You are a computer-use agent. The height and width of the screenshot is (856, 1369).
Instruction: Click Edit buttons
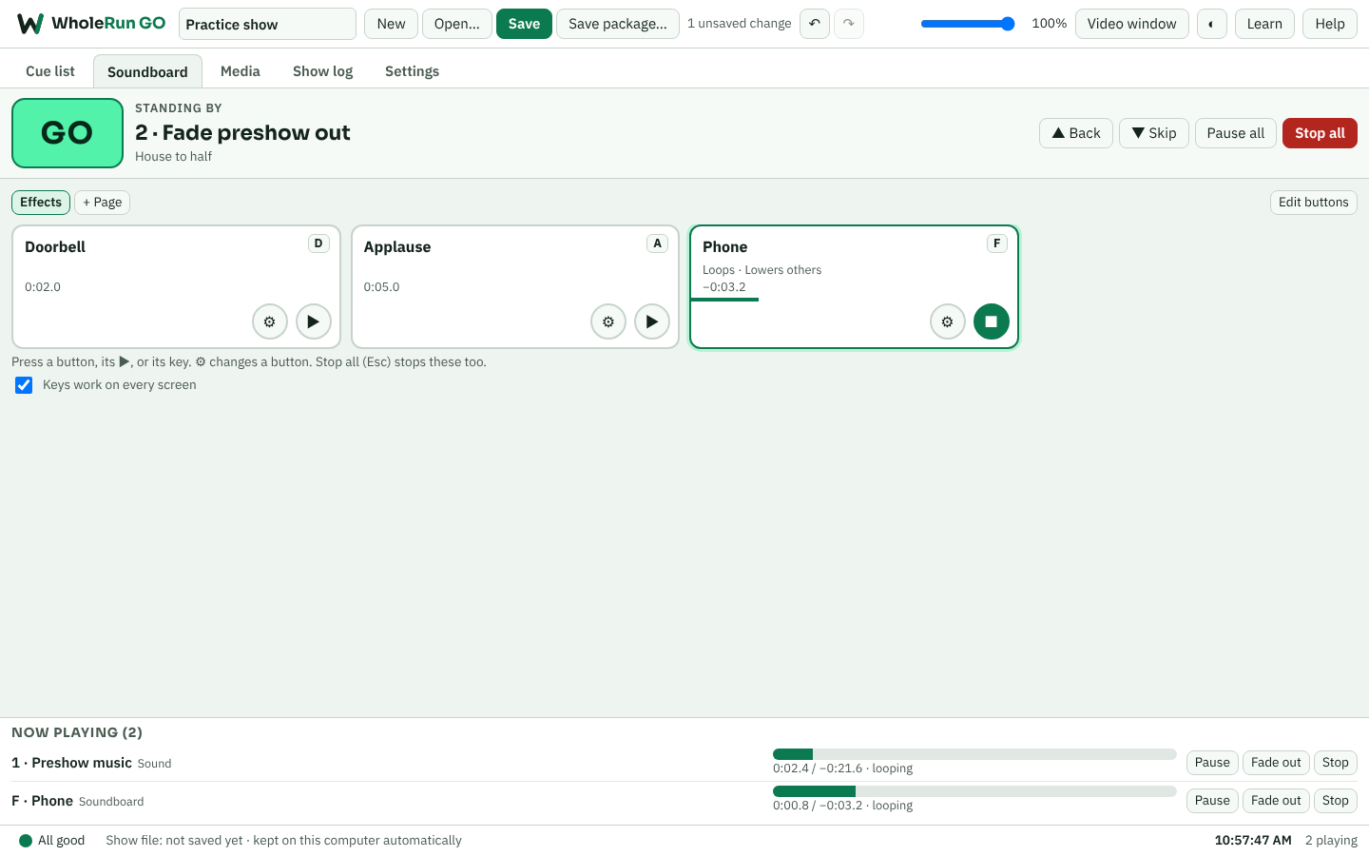tap(1314, 203)
